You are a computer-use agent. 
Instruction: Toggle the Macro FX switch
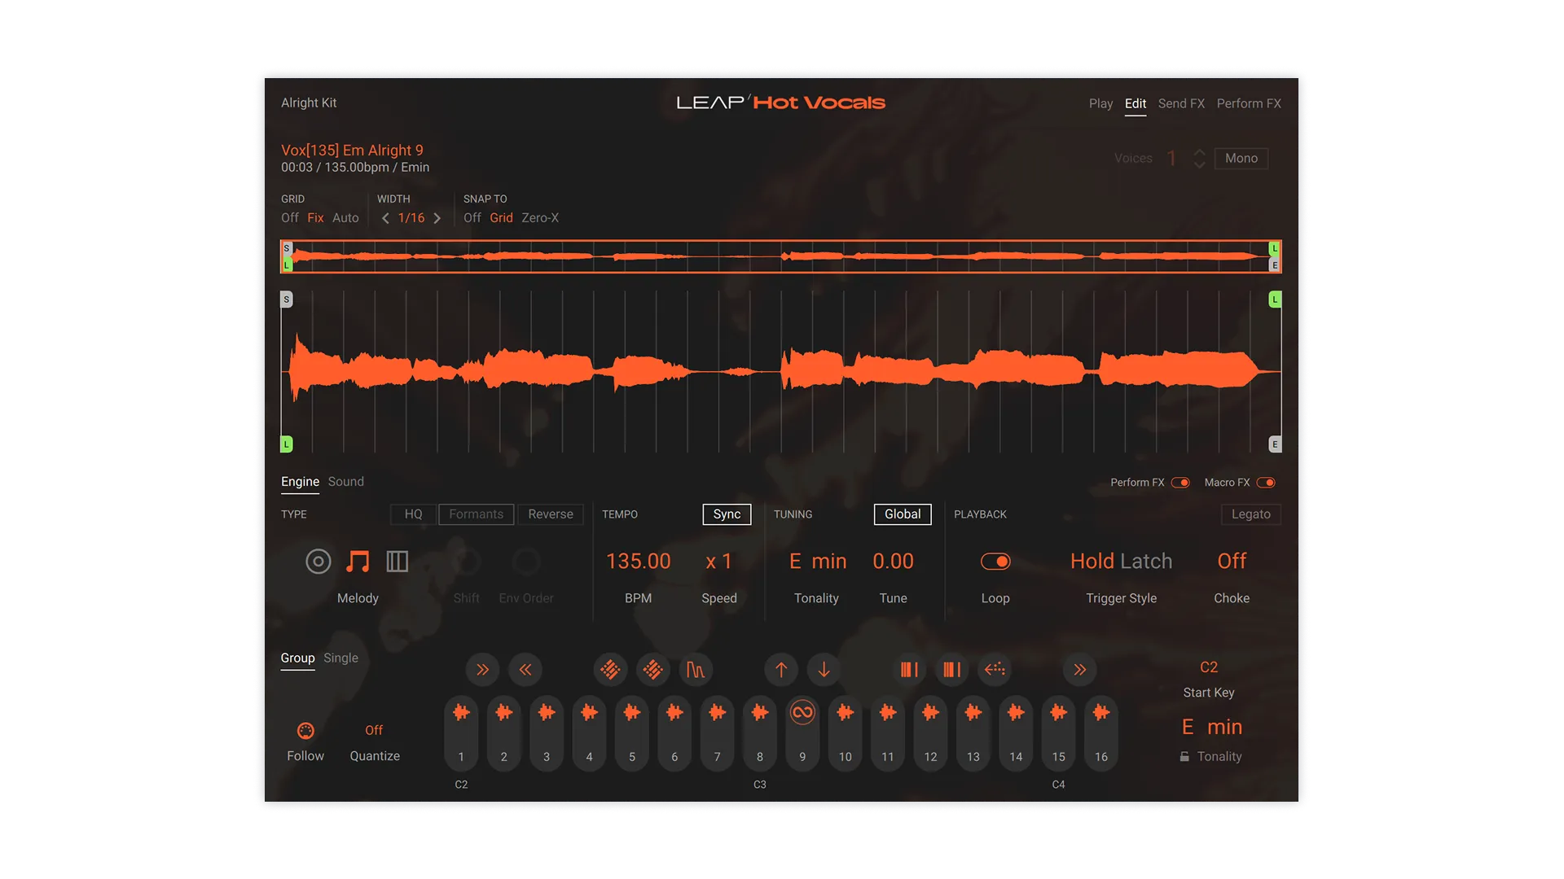[1267, 482]
